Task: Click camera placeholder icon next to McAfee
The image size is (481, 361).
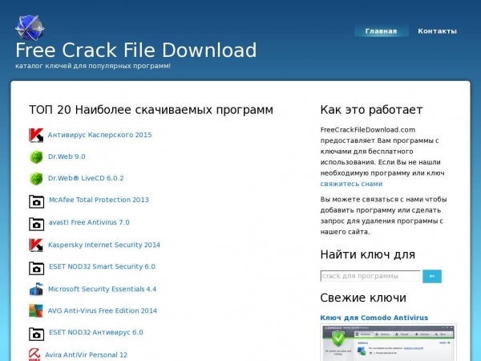Action: [x=37, y=201]
